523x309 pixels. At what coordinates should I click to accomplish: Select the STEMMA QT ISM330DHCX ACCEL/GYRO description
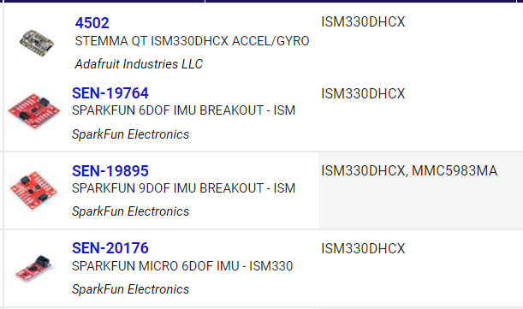[192, 41]
